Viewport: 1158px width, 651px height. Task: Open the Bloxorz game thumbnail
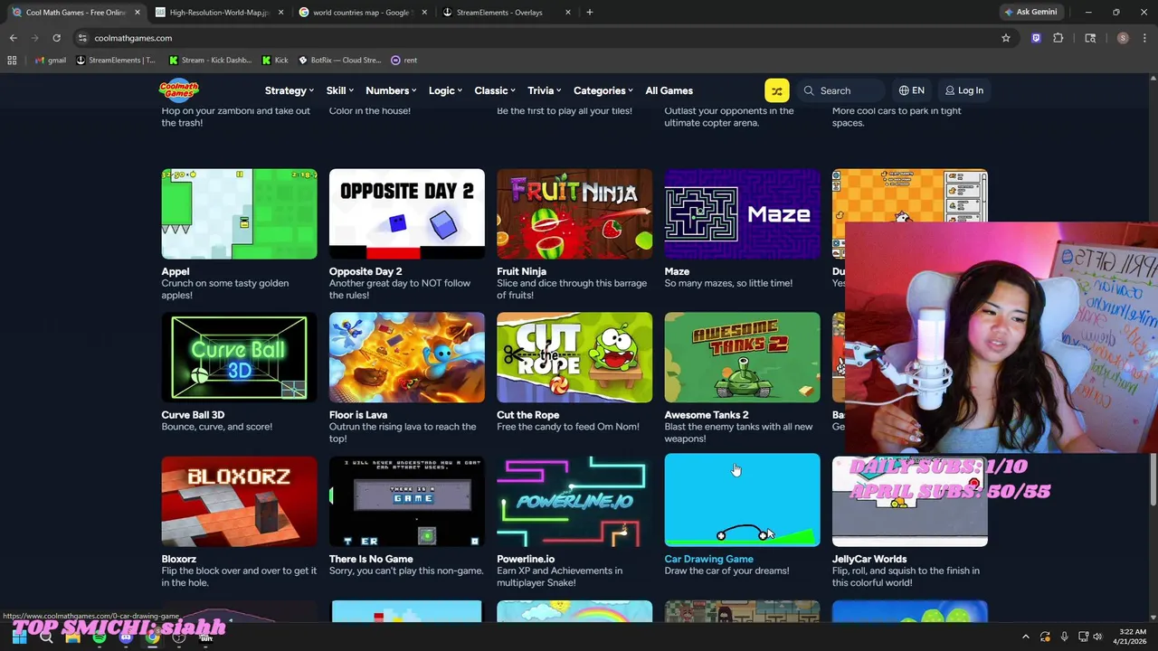[x=239, y=501]
